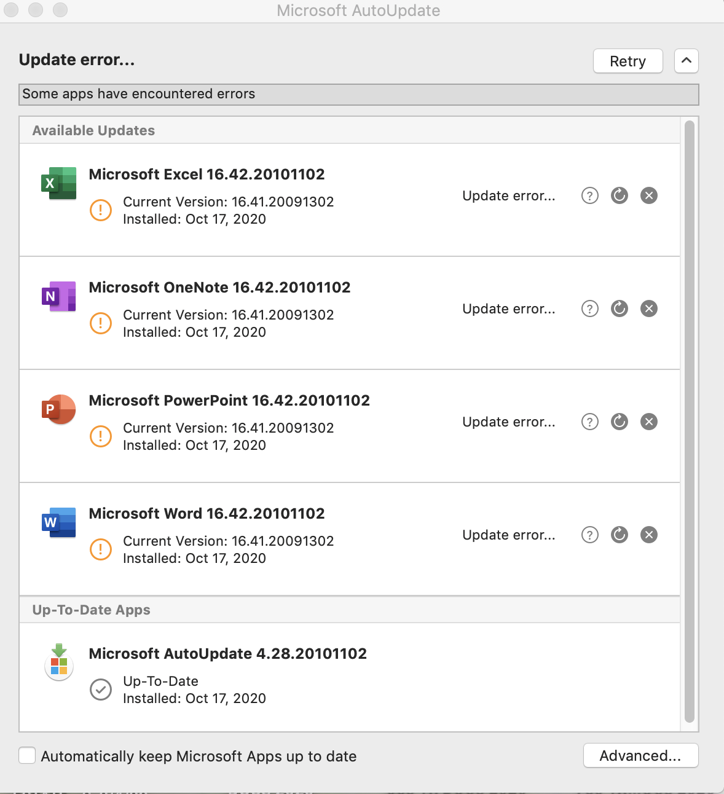Click the OneNote app icon
The width and height of the screenshot is (724, 794).
click(x=59, y=296)
